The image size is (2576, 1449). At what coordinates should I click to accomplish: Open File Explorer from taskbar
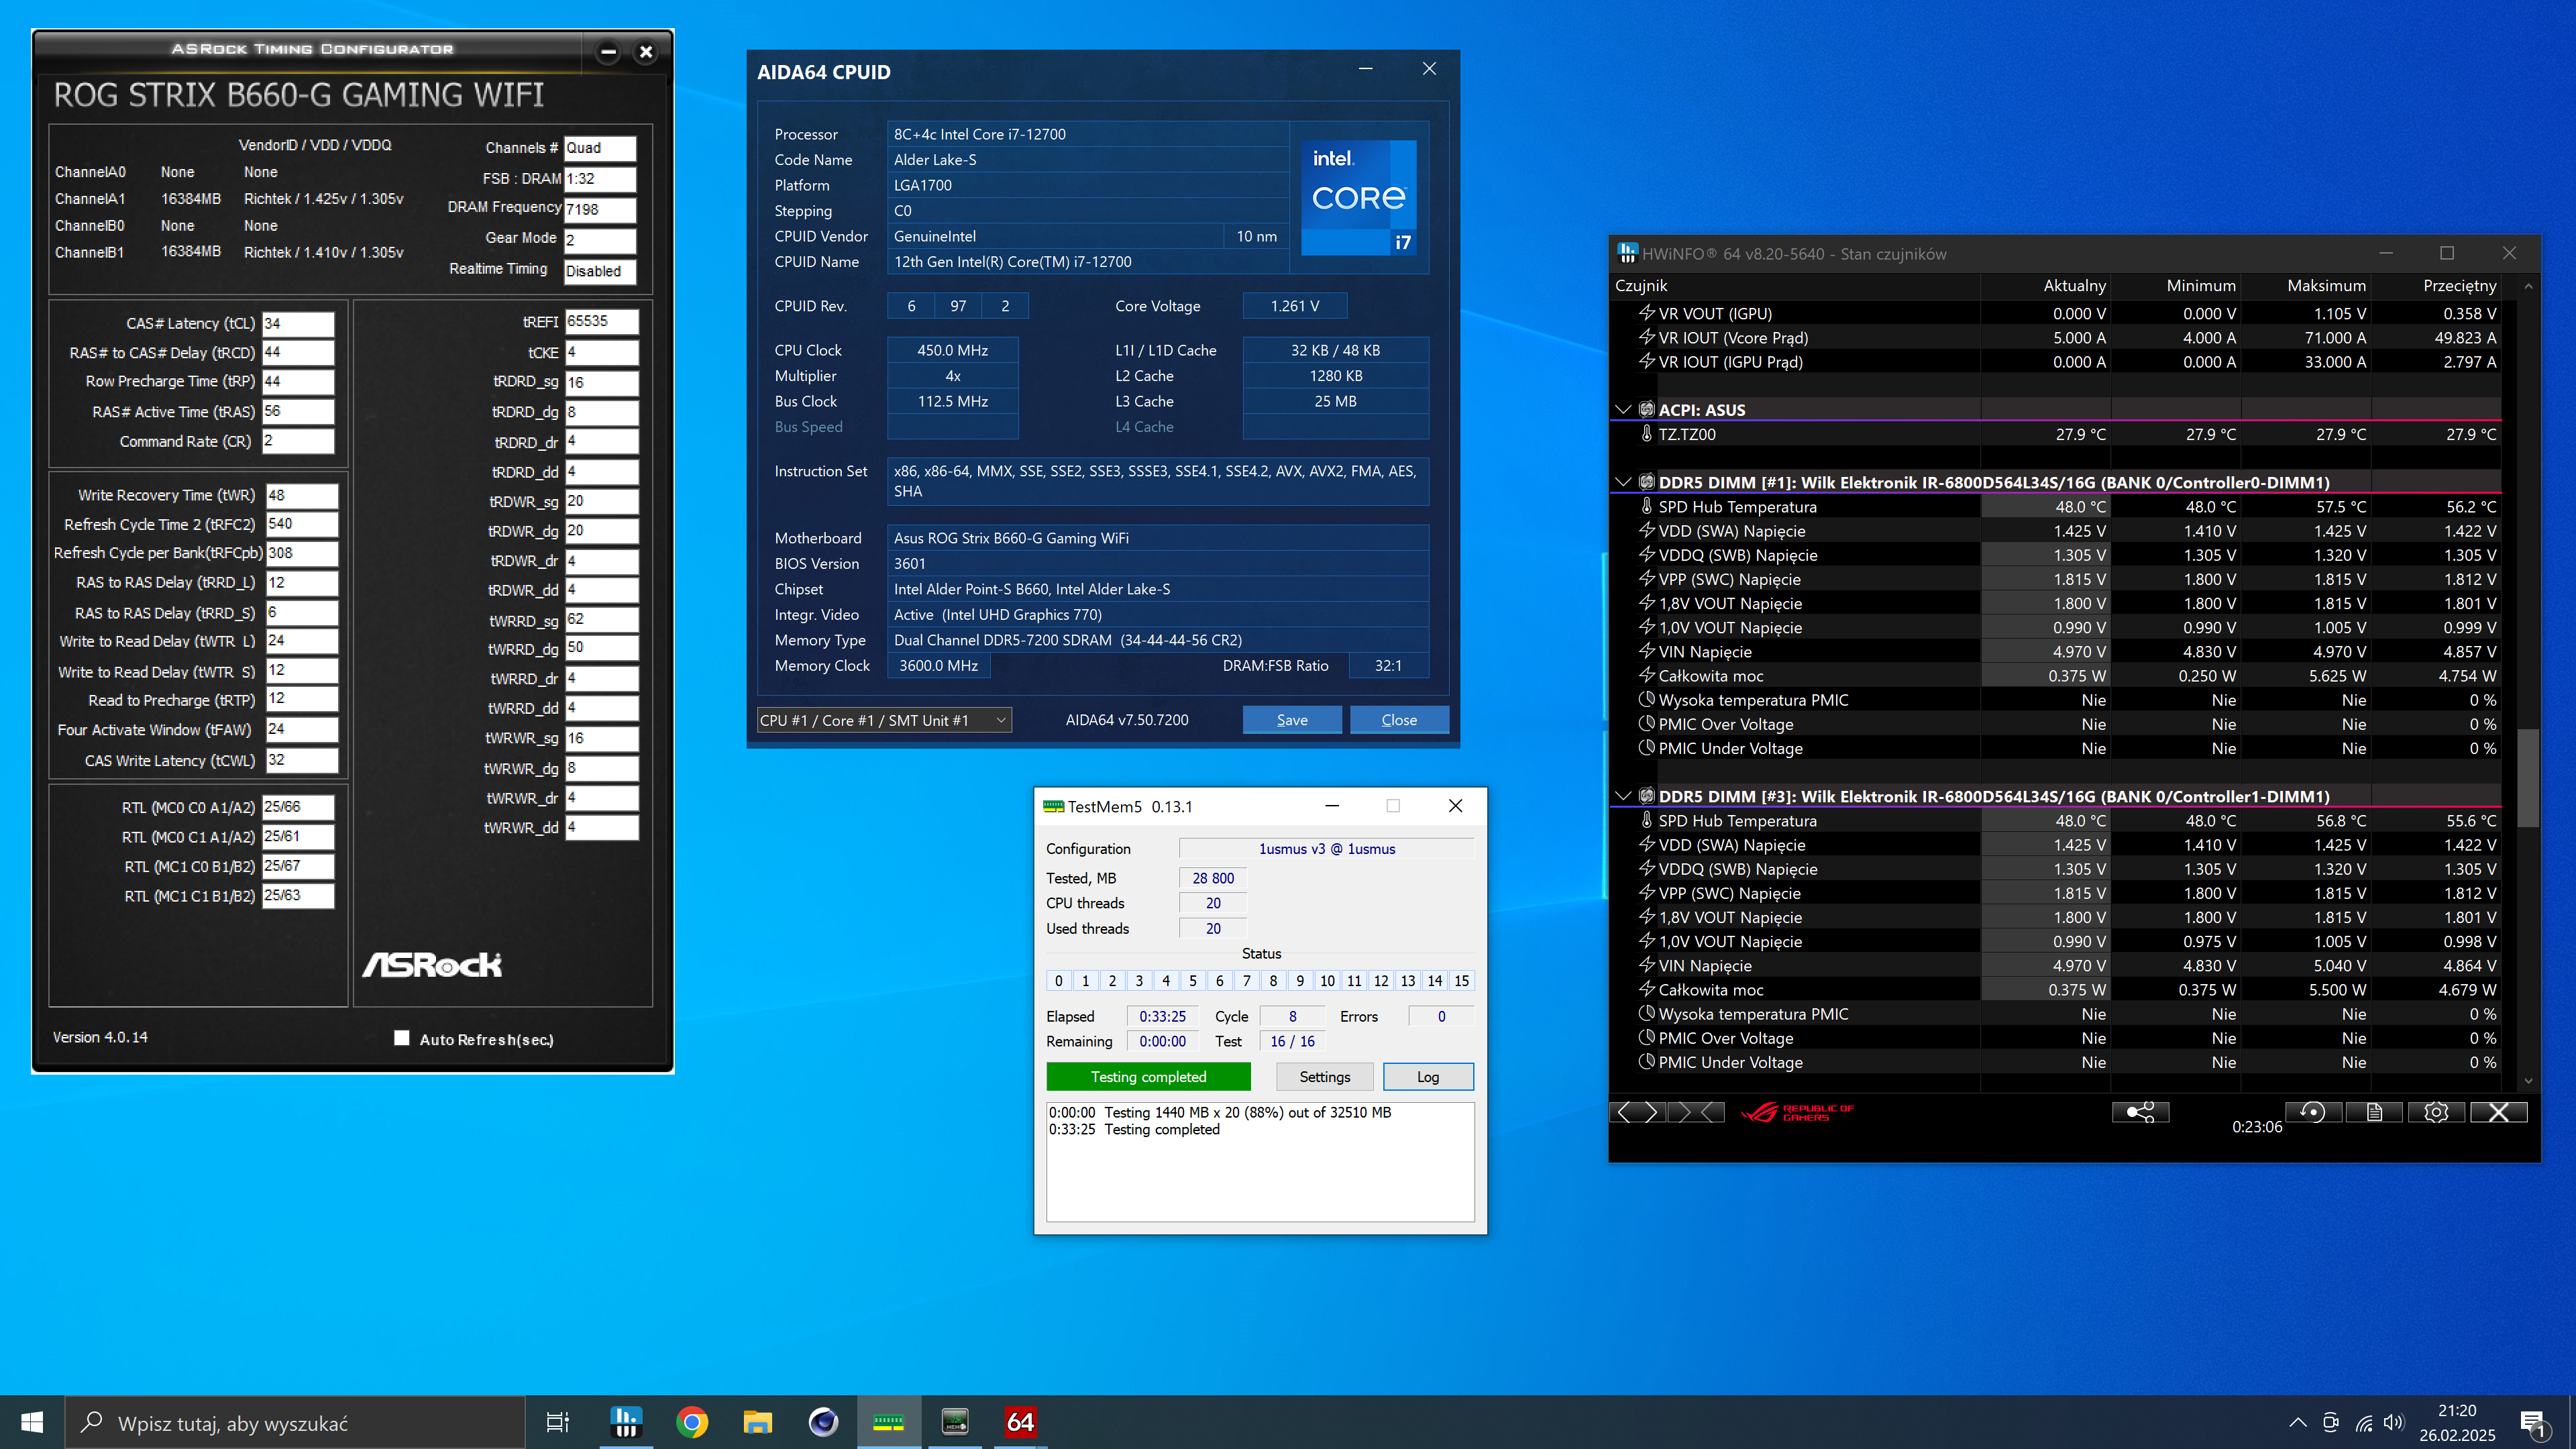tap(757, 1421)
